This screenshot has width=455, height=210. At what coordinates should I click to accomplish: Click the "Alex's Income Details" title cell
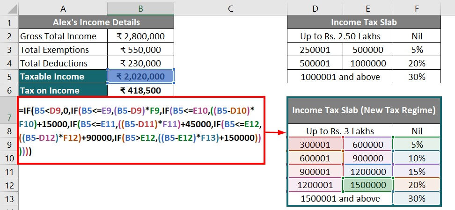point(96,22)
